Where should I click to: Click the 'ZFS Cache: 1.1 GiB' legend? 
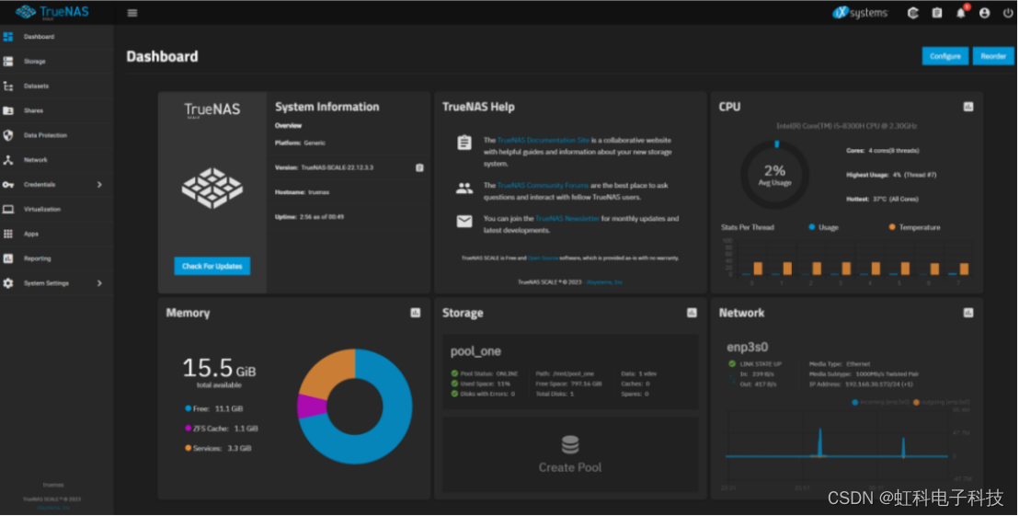221,429
